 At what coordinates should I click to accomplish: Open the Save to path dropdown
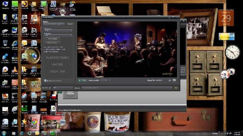[x=127, y=88]
